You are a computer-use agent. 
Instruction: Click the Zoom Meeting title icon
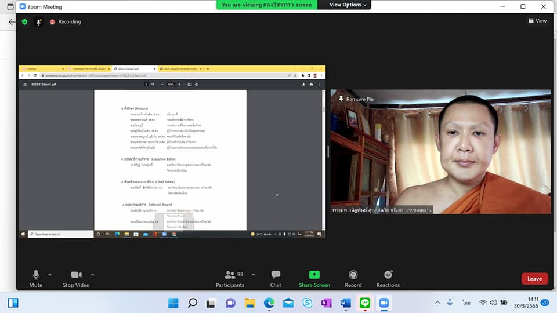(23, 6)
